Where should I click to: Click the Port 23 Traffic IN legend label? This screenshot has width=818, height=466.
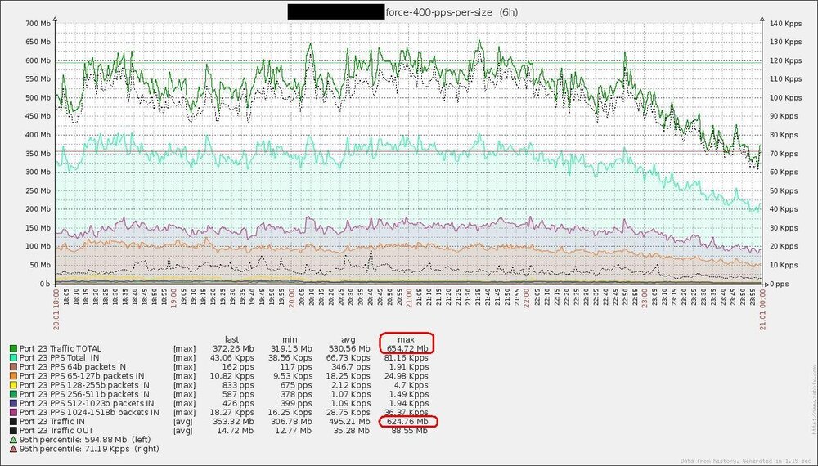[x=59, y=421]
